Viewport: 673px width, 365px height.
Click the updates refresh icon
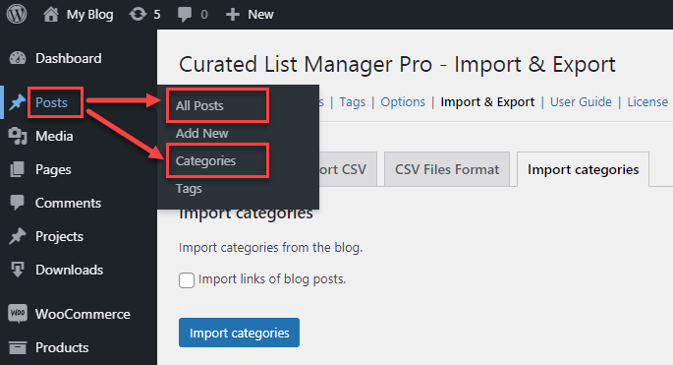click(138, 14)
